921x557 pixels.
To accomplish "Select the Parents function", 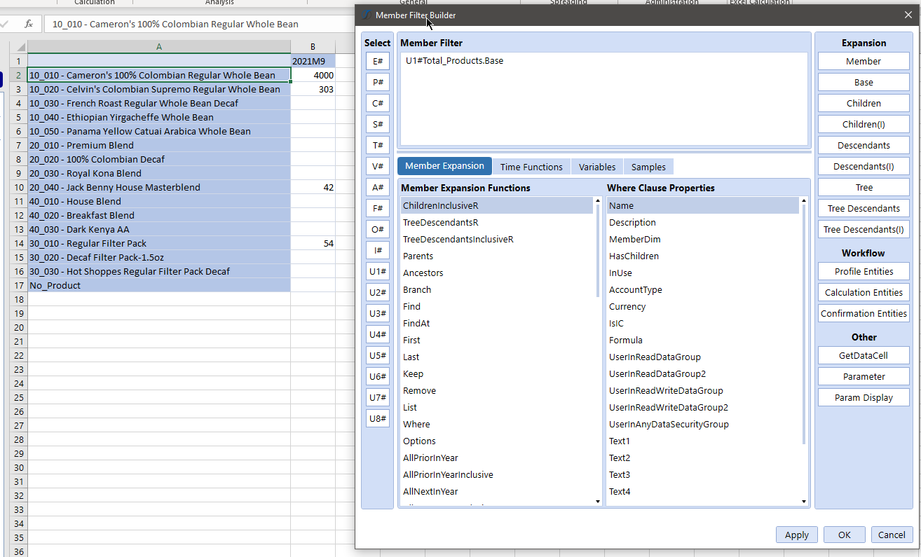I will [x=497, y=256].
